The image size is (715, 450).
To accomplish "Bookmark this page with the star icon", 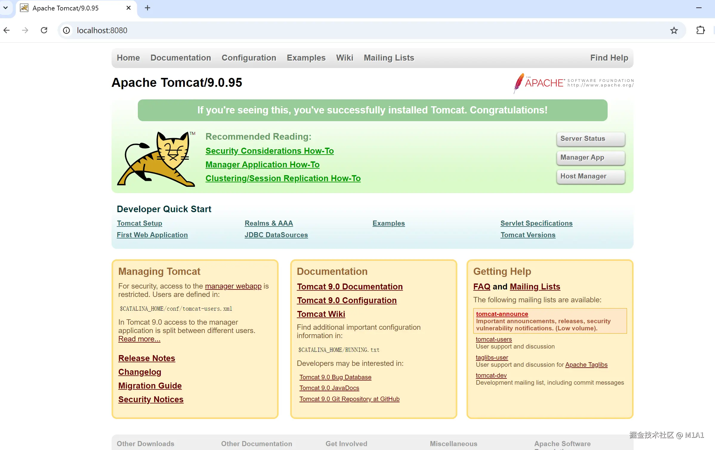I will coord(674,30).
